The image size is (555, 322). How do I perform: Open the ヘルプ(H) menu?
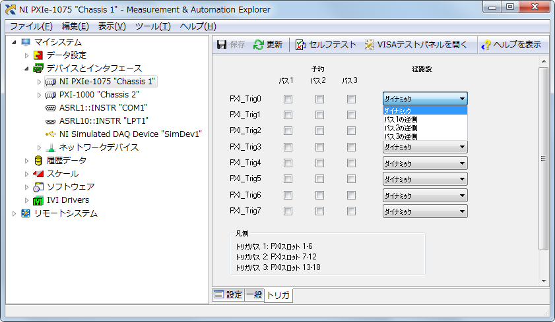(x=198, y=26)
